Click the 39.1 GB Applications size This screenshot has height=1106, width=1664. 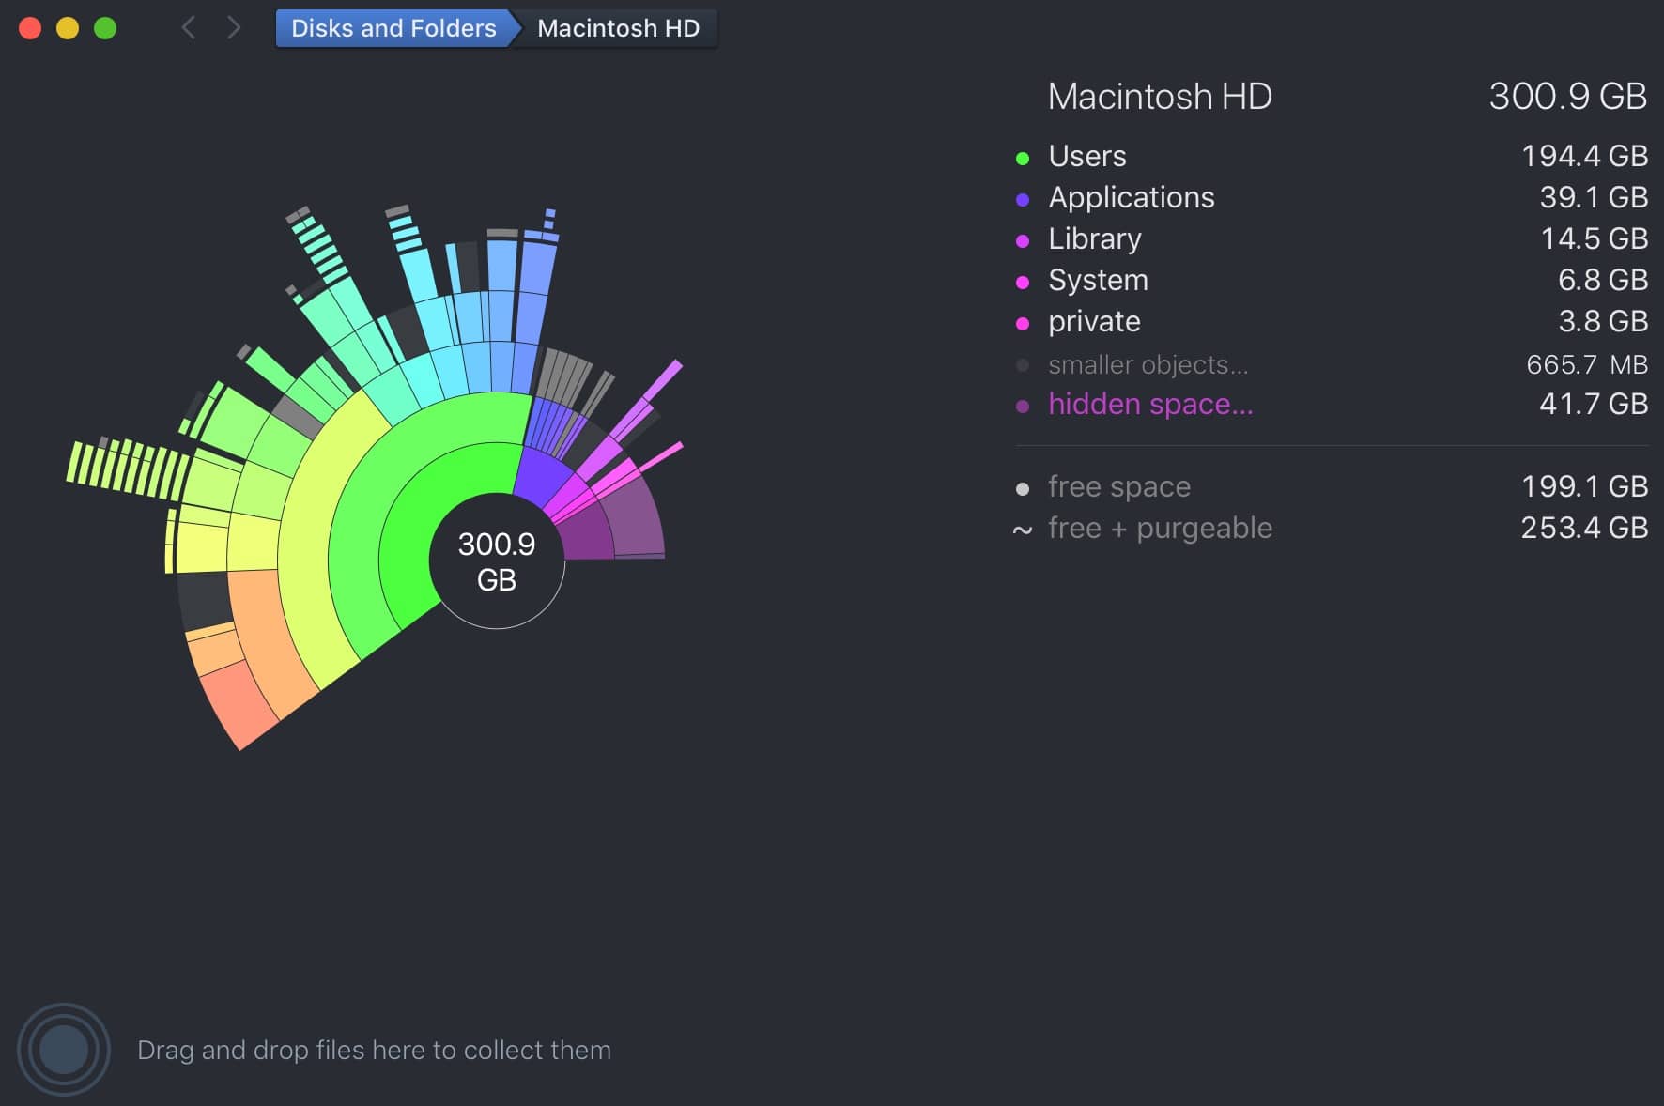1594,197
